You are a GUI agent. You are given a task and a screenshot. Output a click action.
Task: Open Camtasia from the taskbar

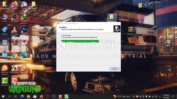click(x=60, y=97)
